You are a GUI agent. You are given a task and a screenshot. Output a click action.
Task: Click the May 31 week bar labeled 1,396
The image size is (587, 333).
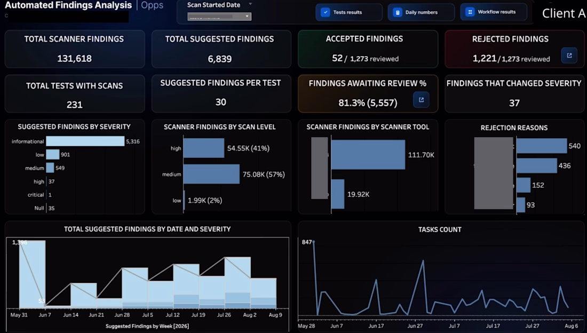[x=32, y=274]
